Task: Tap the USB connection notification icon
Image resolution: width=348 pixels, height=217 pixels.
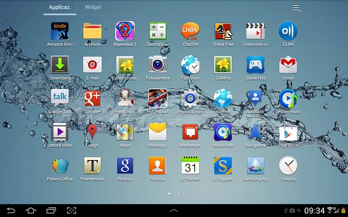Action: pyautogui.click(x=286, y=210)
